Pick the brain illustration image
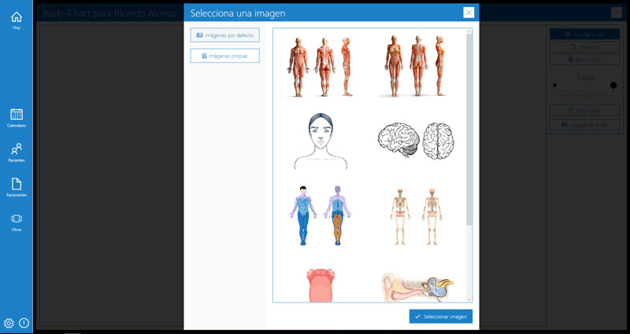Image resolution: width=630 pixels, height=334 pixels. click(416, 141)
